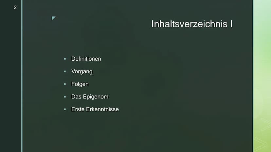Screen dimensions: 271x152
Task: Click the word Inhaltsverzeichnis in the title
Action: 189,24
